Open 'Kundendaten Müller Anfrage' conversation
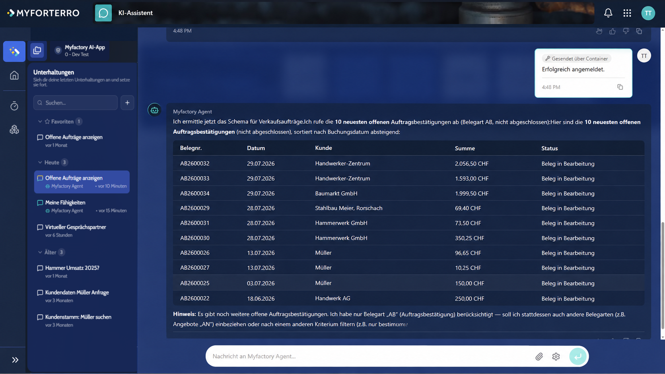Image resolution: width=665 pixels, height=374 pixels. click(82, 296)
